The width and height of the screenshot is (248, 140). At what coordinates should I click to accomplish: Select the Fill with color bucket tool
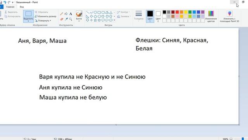66,14
